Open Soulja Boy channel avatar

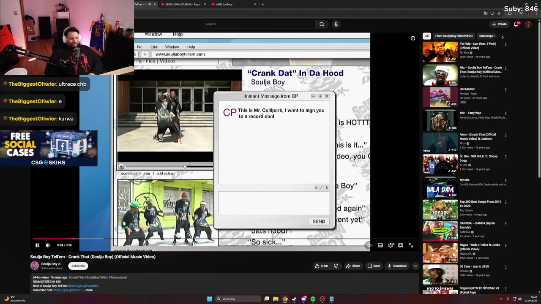[x=35, y=266]
